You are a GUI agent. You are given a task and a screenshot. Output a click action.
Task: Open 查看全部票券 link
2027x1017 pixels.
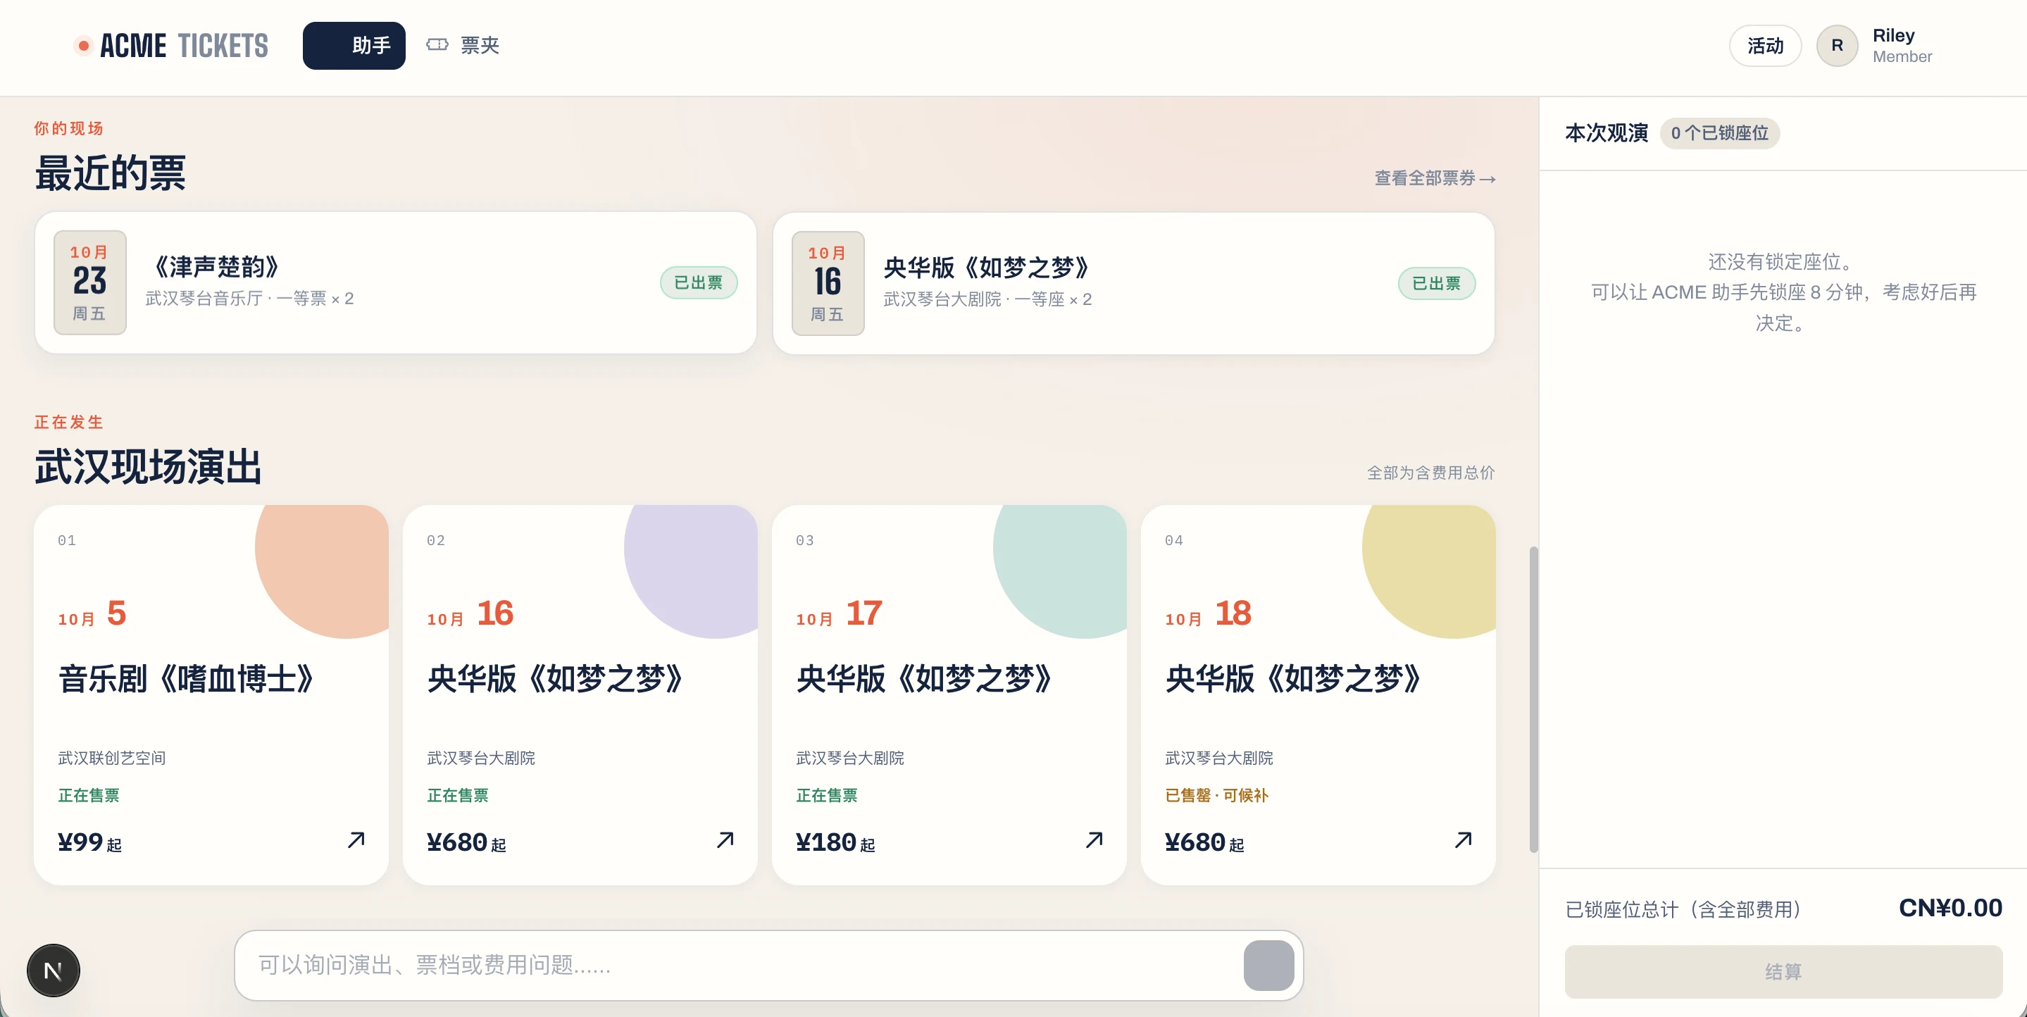pyautogui.click(x=1435, y=179)
